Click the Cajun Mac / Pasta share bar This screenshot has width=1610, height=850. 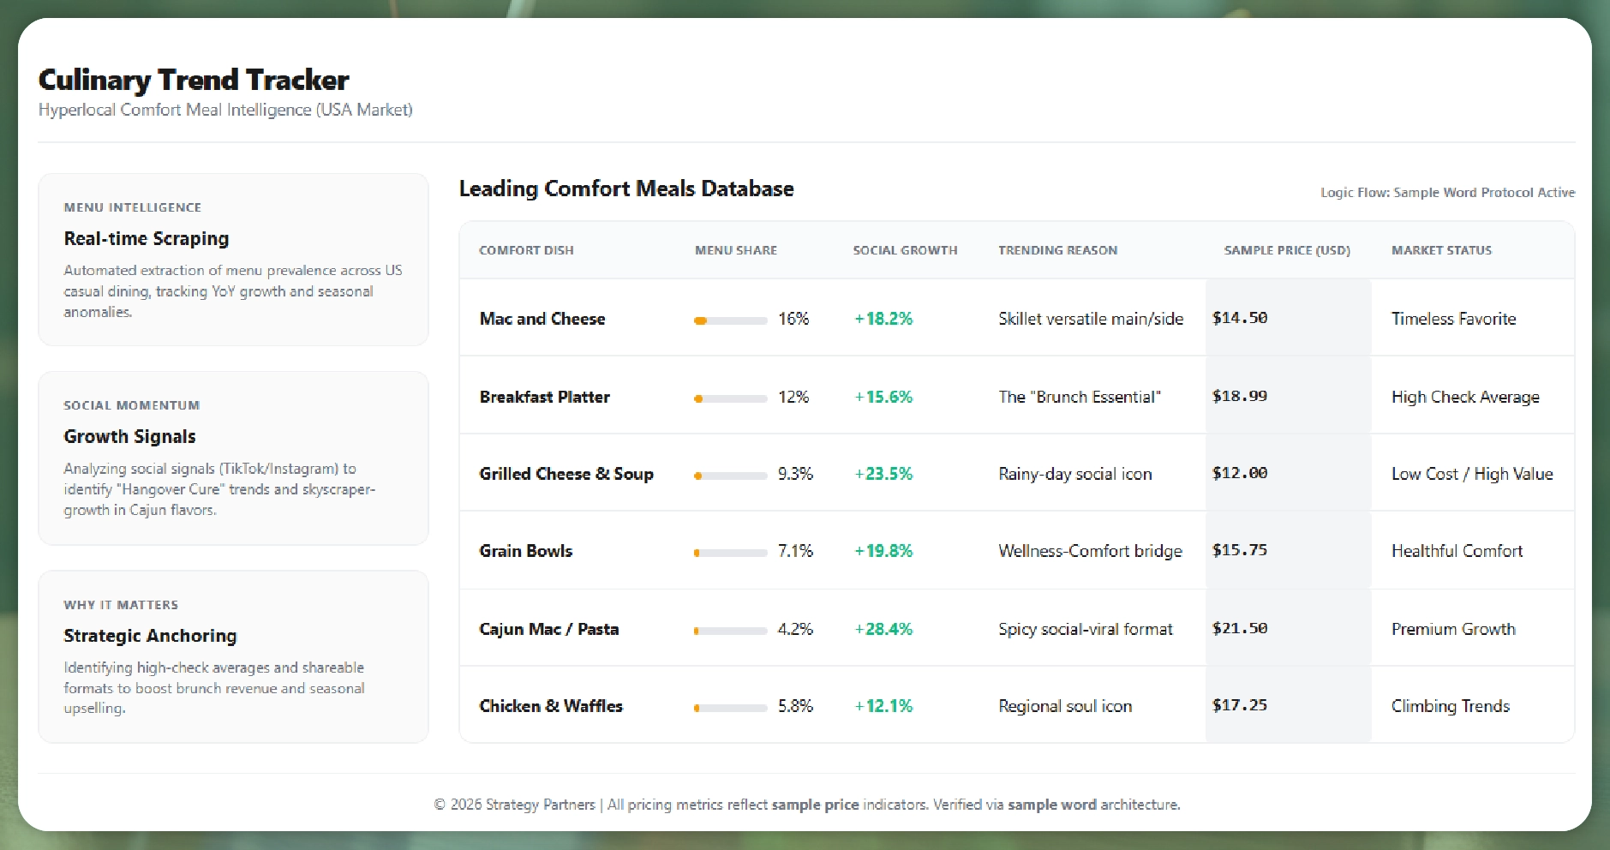[x=730, y=631]
